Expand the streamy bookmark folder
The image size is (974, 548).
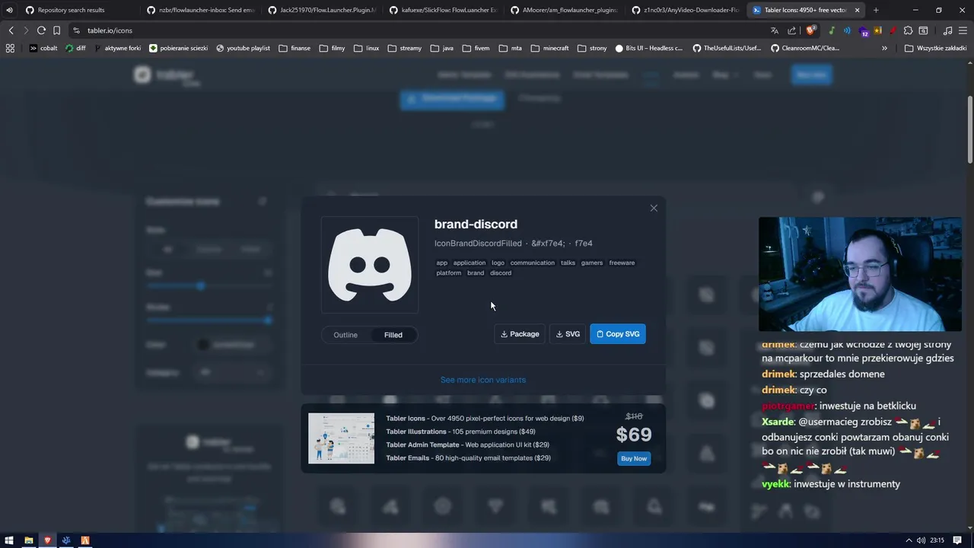coord(405,48)
